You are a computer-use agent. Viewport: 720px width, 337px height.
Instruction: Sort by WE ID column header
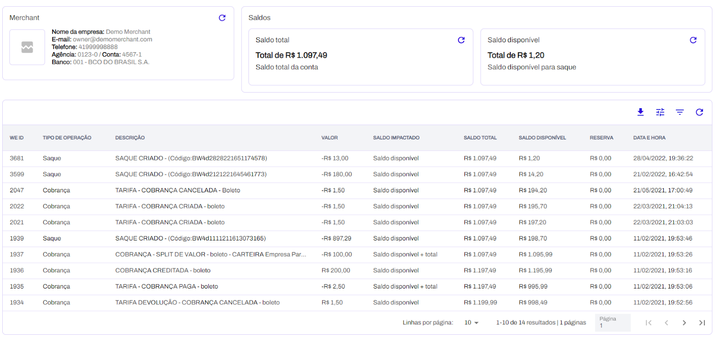17,138
